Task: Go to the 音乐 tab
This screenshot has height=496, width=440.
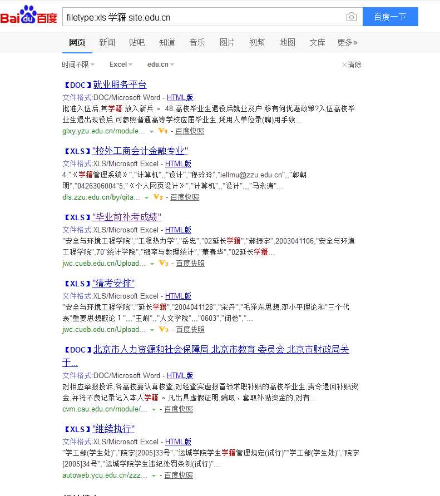Action: (197, 42)
